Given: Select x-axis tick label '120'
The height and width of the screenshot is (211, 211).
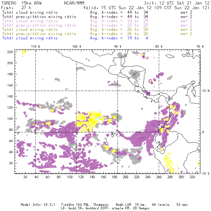Looking at the screenshot, I should [x=81, y=177].
